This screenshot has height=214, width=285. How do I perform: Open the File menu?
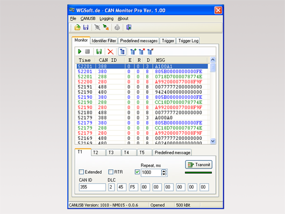click(73, 19)
